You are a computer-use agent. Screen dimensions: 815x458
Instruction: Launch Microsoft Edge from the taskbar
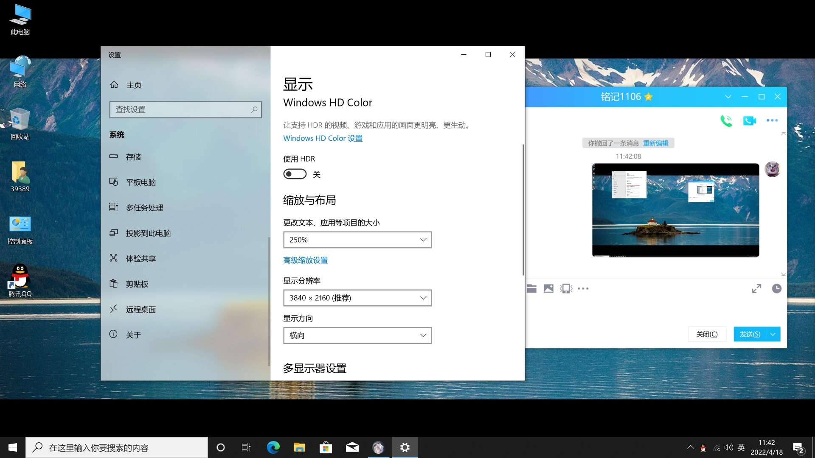coord(273,447)
